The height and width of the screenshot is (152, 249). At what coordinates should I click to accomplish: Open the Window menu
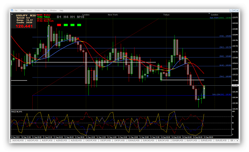[53, 10]
